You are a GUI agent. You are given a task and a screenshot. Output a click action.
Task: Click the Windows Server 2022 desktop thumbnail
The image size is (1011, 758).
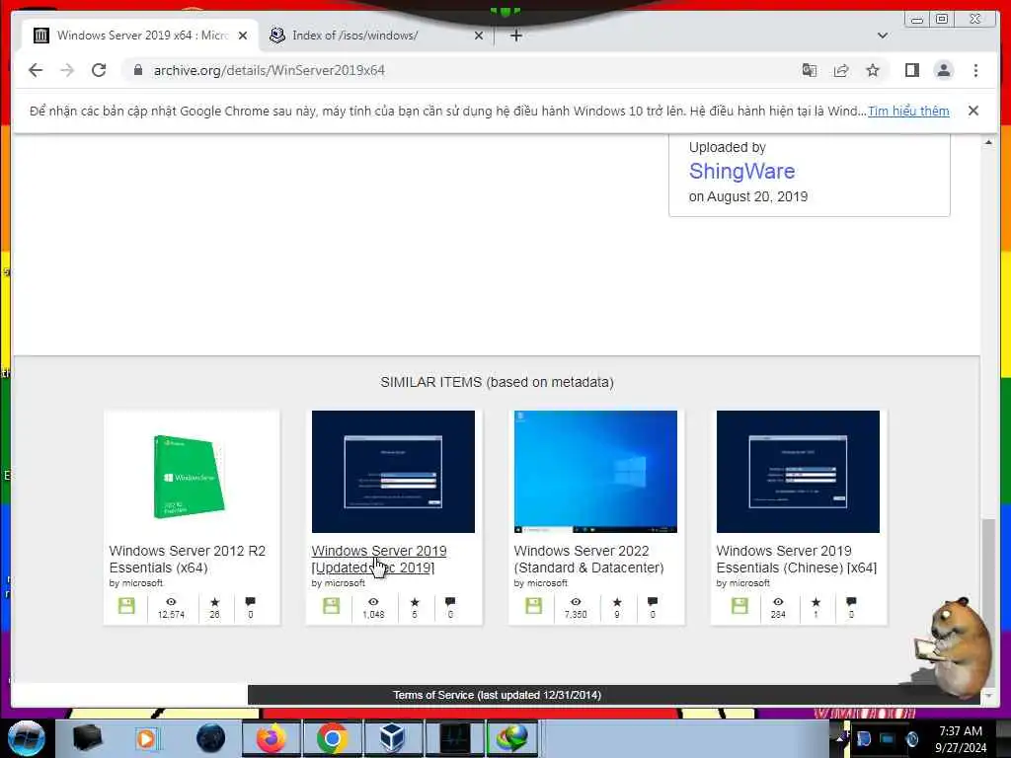595,472
